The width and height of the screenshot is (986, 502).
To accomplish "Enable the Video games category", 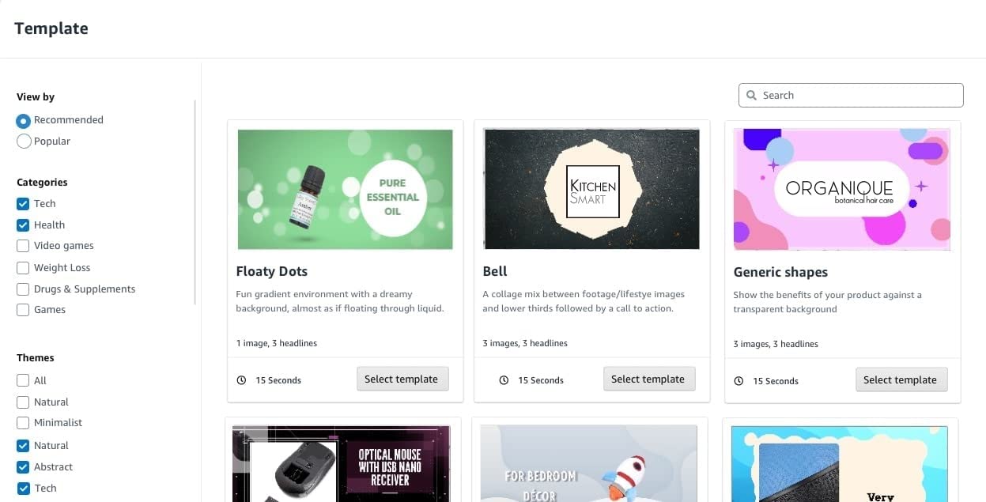I will pos(22,246).
